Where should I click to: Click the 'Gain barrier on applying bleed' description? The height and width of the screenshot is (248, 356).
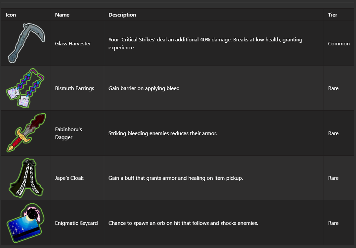click(x=144, y=88)
